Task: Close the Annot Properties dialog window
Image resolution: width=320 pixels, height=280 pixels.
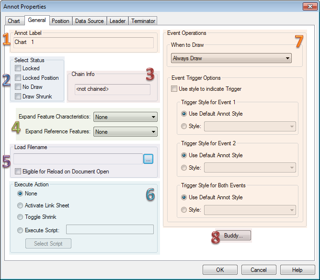Action: point(308,7)
